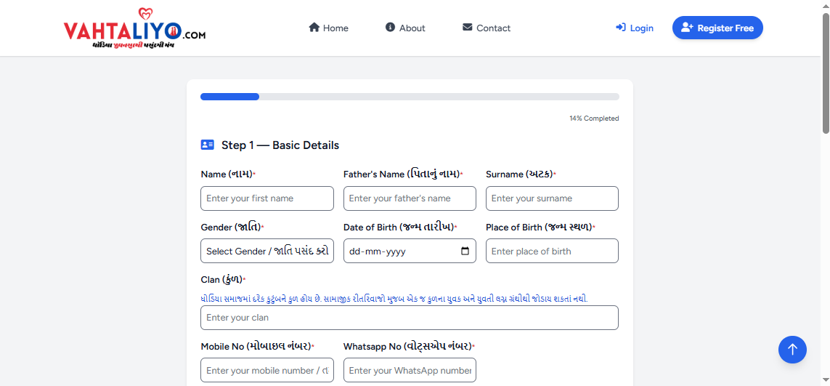Viewport: 830px width, 386px height.
Task: Click the 'Name (નામ)' label
Action: point(227,174)
